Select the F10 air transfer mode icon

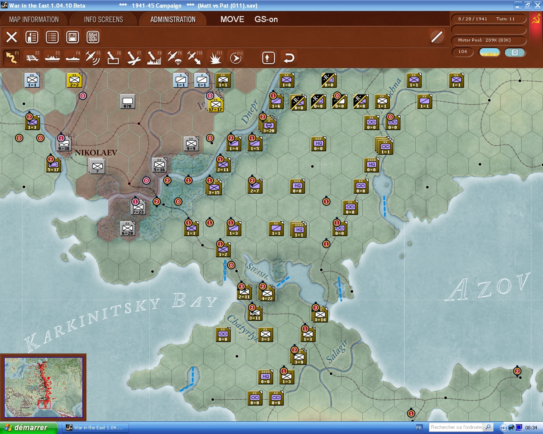(x=195, y=58)
